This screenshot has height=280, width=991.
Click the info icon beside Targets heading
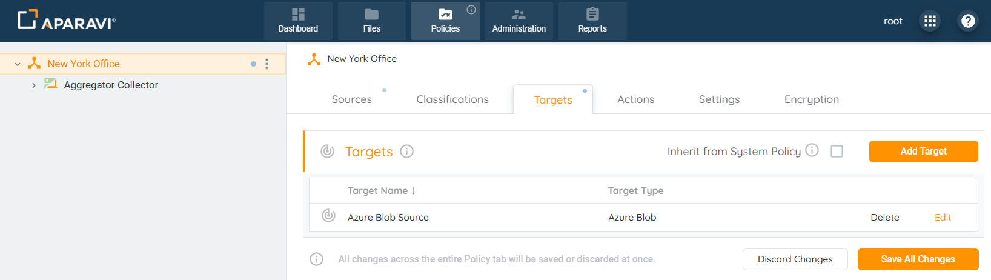click(407, 152)
